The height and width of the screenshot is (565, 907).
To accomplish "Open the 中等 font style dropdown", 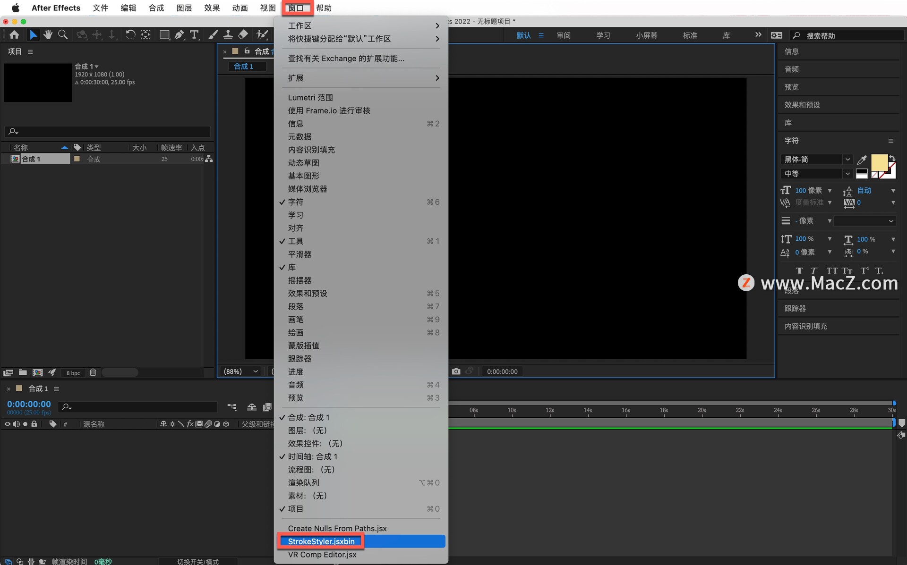I will [x=816, y=174].
